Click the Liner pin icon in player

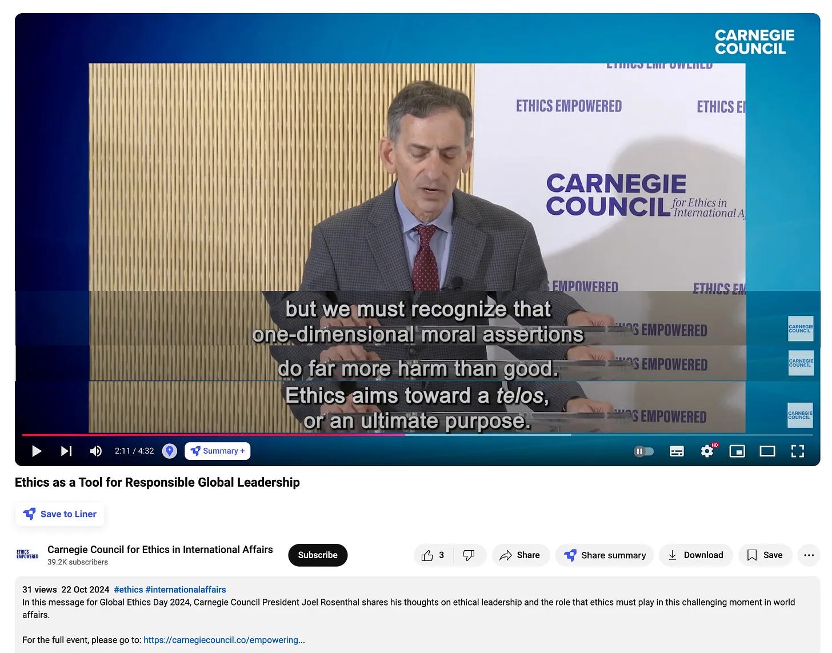pos(169,451)
